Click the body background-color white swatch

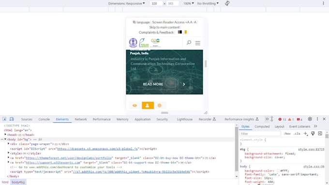point(278,171)
